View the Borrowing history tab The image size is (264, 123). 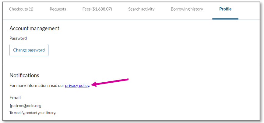tap(187, 9)
